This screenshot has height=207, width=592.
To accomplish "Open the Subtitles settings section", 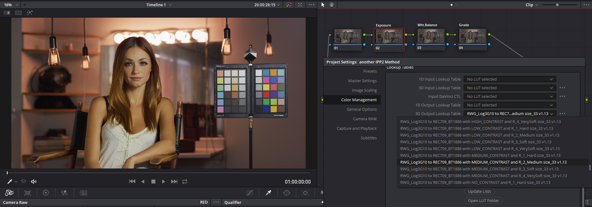I will click(x=369, y=138).
